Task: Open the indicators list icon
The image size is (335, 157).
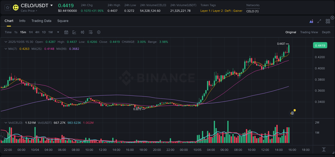Action: click(x=91, y=32)
